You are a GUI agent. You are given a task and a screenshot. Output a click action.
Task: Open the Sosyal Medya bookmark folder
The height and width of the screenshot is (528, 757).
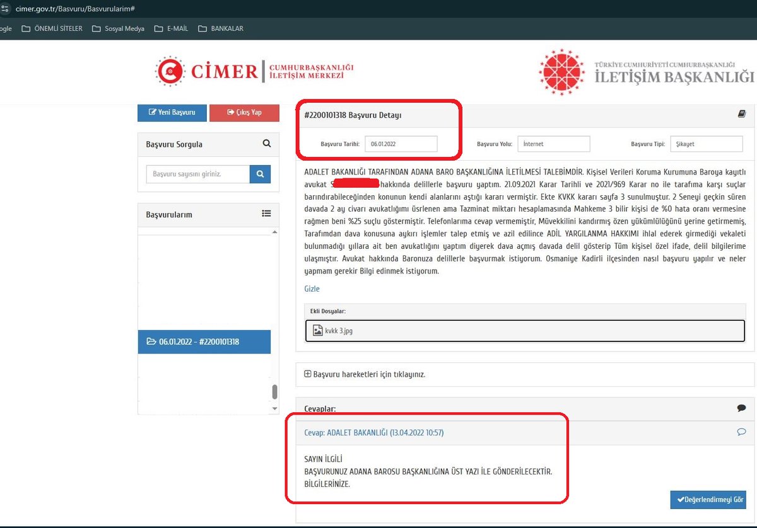pos(118,28)
